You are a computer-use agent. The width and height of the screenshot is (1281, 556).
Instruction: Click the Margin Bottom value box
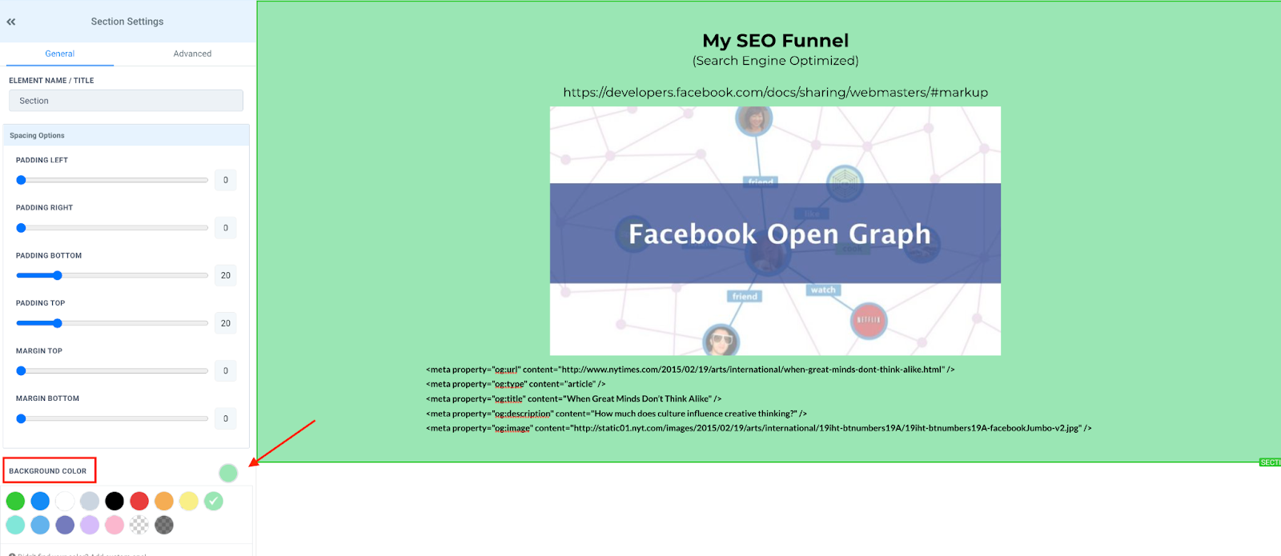point(225,418)
